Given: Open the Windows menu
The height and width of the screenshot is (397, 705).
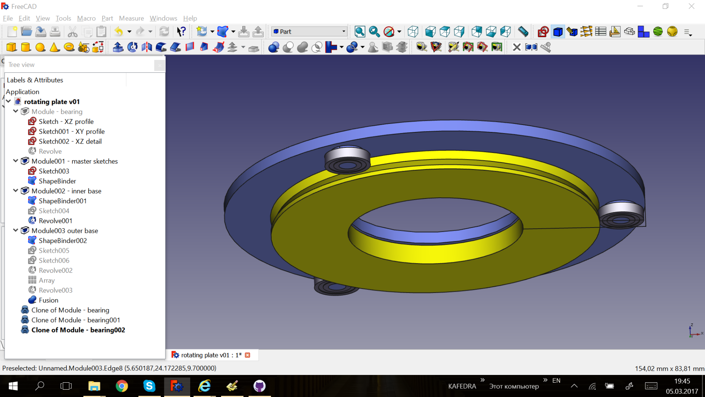Looking at the screenshot, I should 163,18.
